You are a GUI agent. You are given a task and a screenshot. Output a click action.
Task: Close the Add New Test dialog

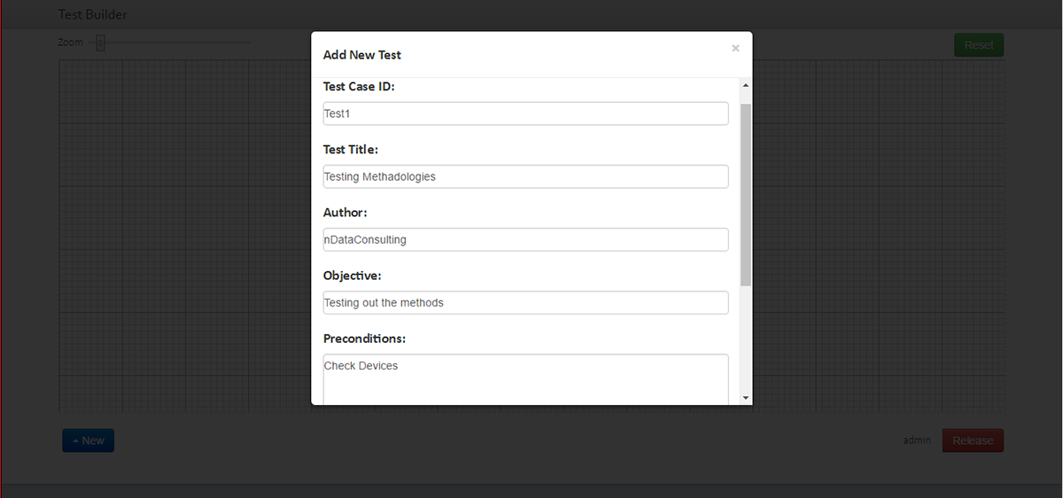point(735,49)
